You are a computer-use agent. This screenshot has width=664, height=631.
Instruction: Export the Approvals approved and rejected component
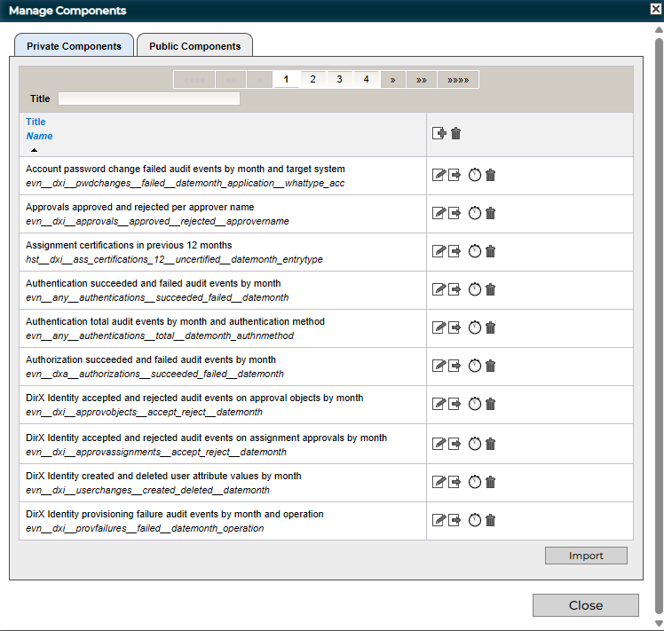(455, 213)
